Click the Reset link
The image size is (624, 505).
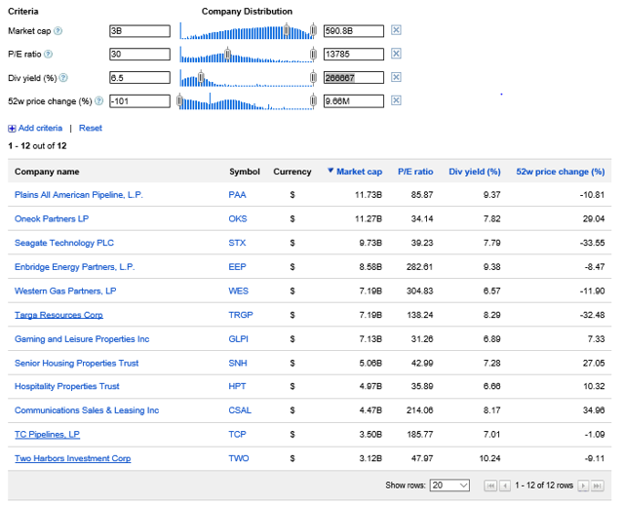click(x=91, y=128)
